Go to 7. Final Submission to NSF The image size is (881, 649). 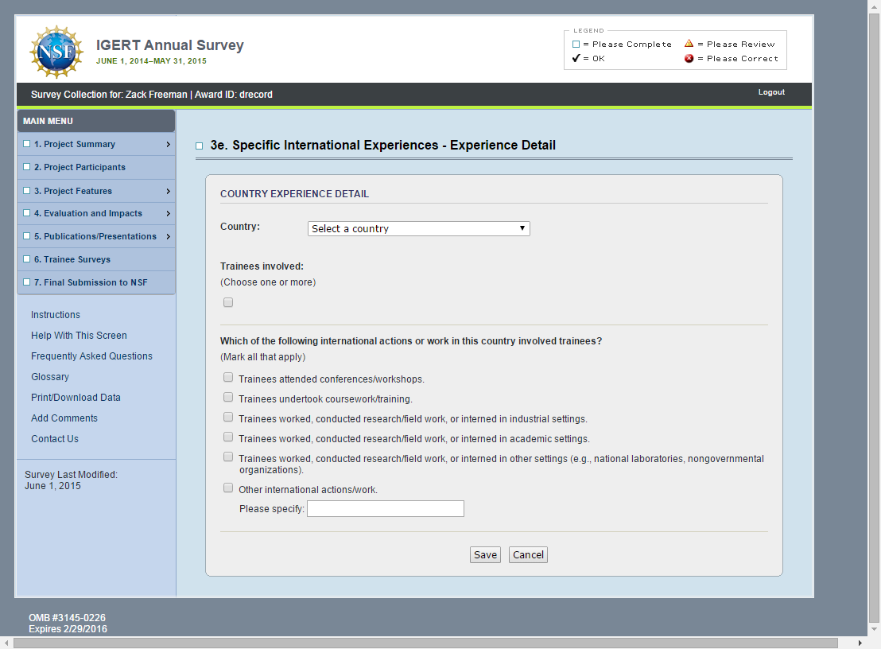click(90, 282)
